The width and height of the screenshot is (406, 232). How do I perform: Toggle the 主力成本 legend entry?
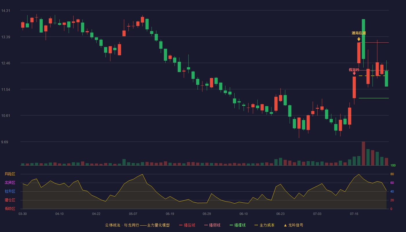pos(264,225)
